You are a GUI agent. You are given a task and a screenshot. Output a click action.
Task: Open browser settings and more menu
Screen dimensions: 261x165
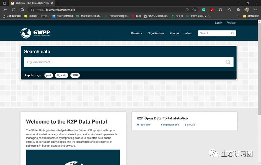click(x=256, y=10)
